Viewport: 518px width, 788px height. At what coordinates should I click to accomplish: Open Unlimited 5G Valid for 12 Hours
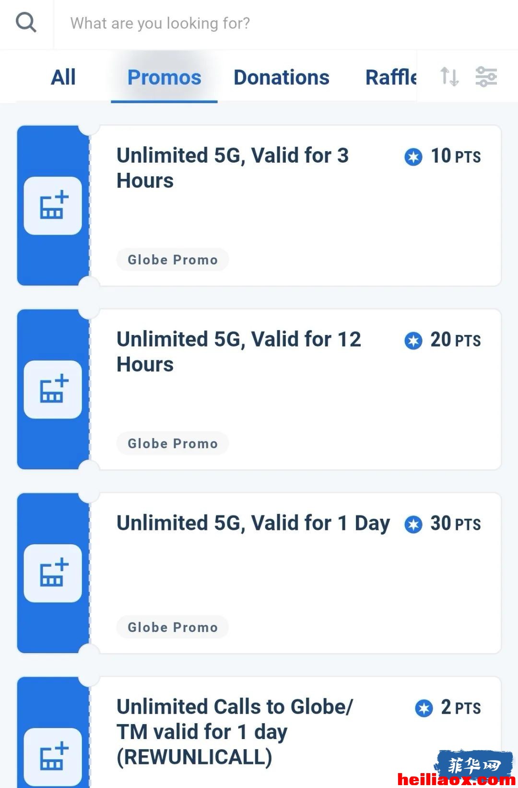coord(259,389)
